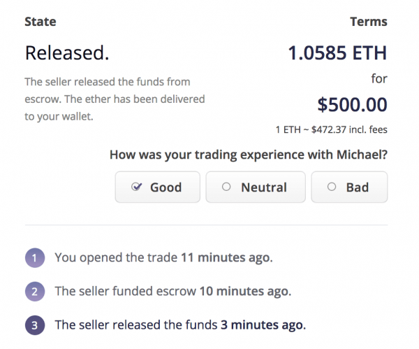Image resolution: width=419 pixels, height=349 pixels.
Task: Click the step 1 number badge
Action: coord(35,257)
